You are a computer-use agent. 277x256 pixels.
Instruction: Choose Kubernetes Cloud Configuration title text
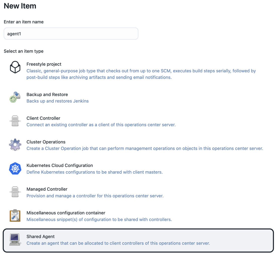pos(60,165)
